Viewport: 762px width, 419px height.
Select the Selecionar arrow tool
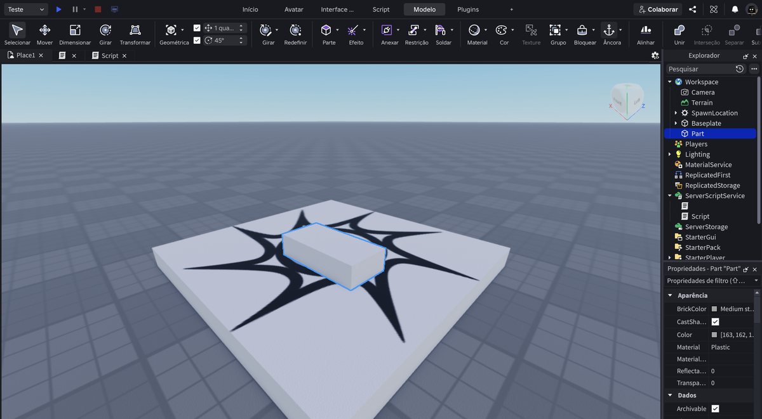tap(17, 30)
